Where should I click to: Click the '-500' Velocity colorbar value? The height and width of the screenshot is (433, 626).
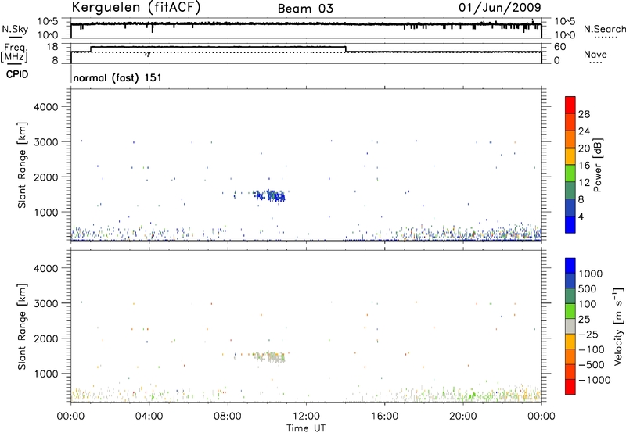click(x=592, y=365)
